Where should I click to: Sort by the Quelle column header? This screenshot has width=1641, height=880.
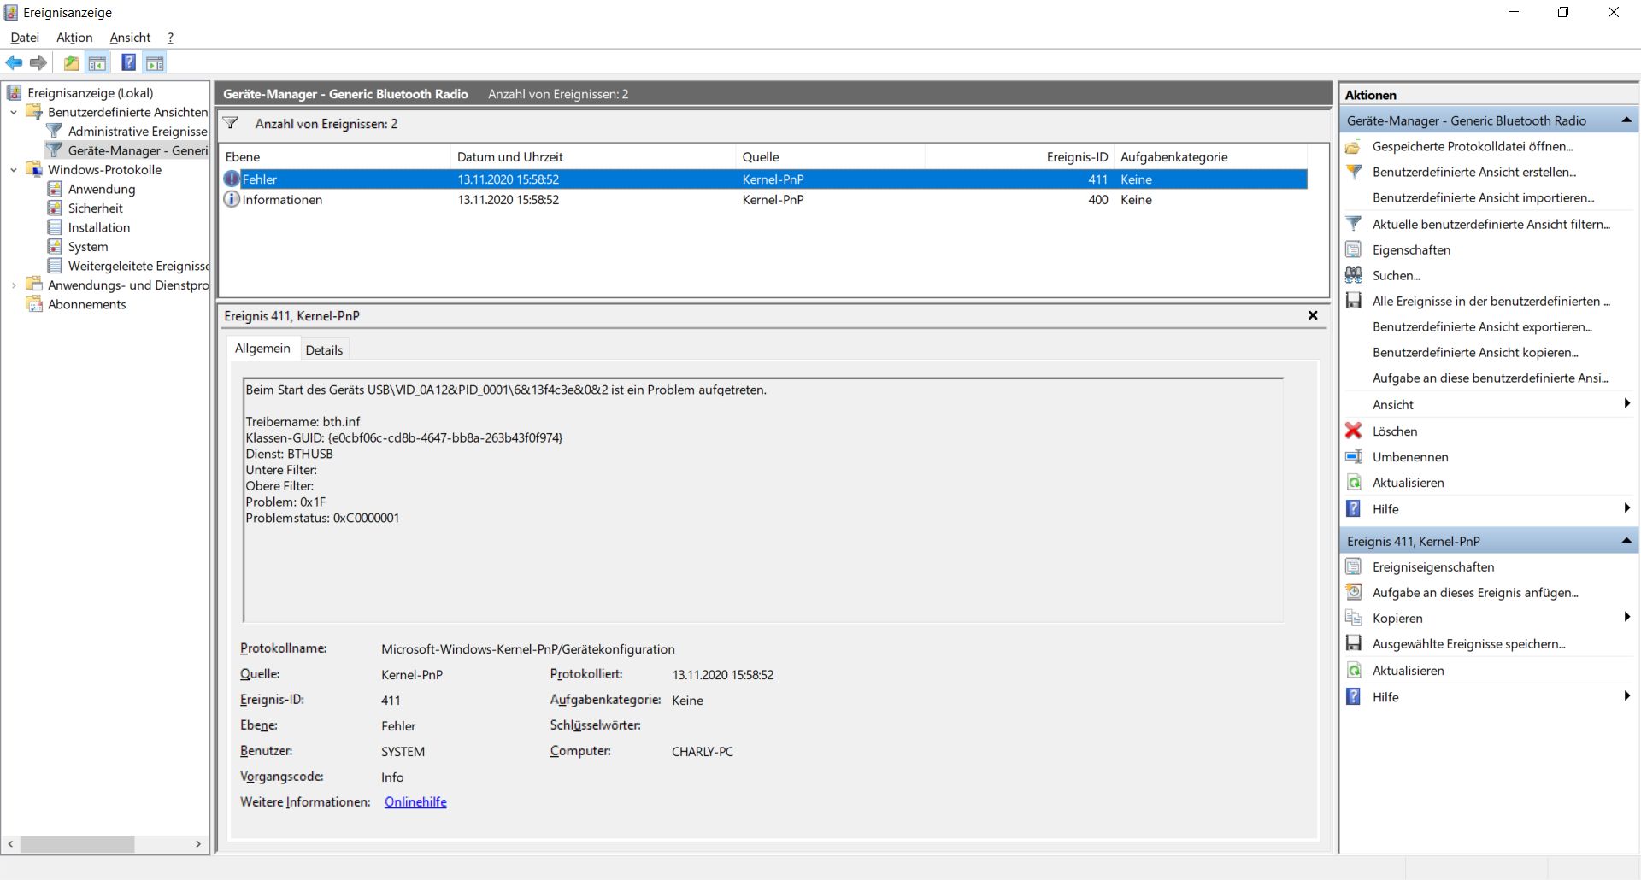coord(830,157)
